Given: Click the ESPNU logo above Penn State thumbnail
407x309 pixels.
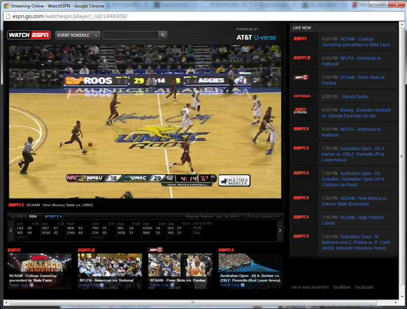Looking at the screenshot, I should pos(156,250).
